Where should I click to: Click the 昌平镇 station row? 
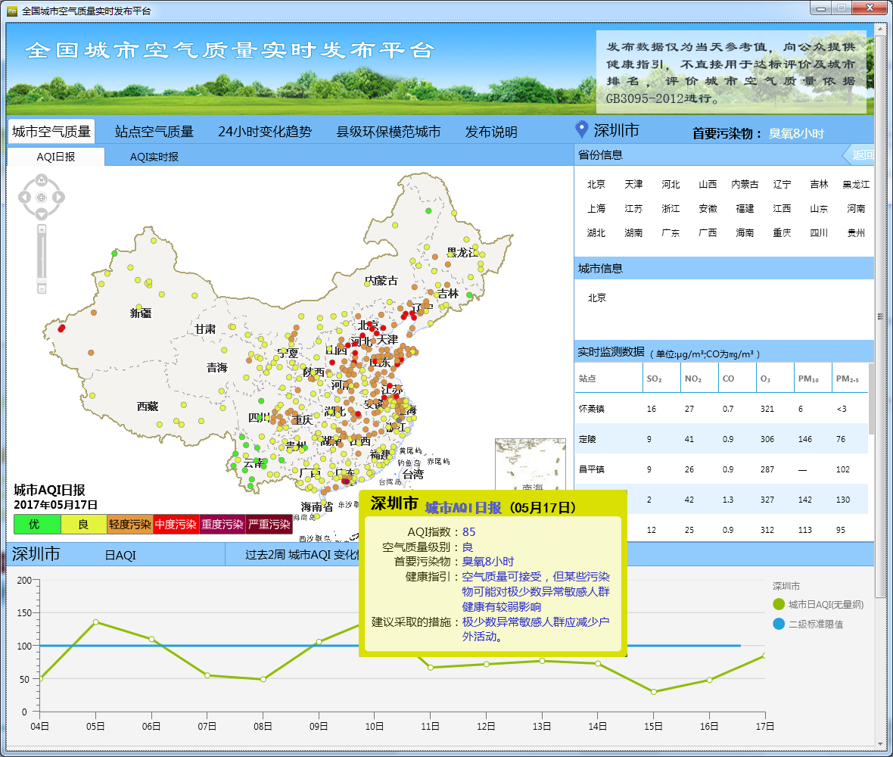(721, 469)
